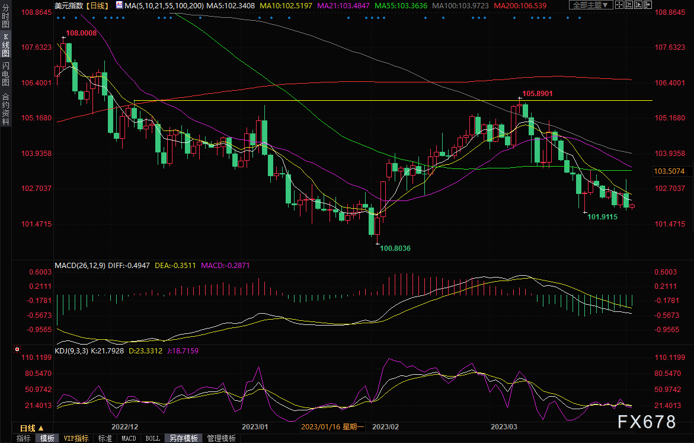This screenshot has height=443, width=694.
Task: Click the 另存模板 button
Action: (184, 438)
